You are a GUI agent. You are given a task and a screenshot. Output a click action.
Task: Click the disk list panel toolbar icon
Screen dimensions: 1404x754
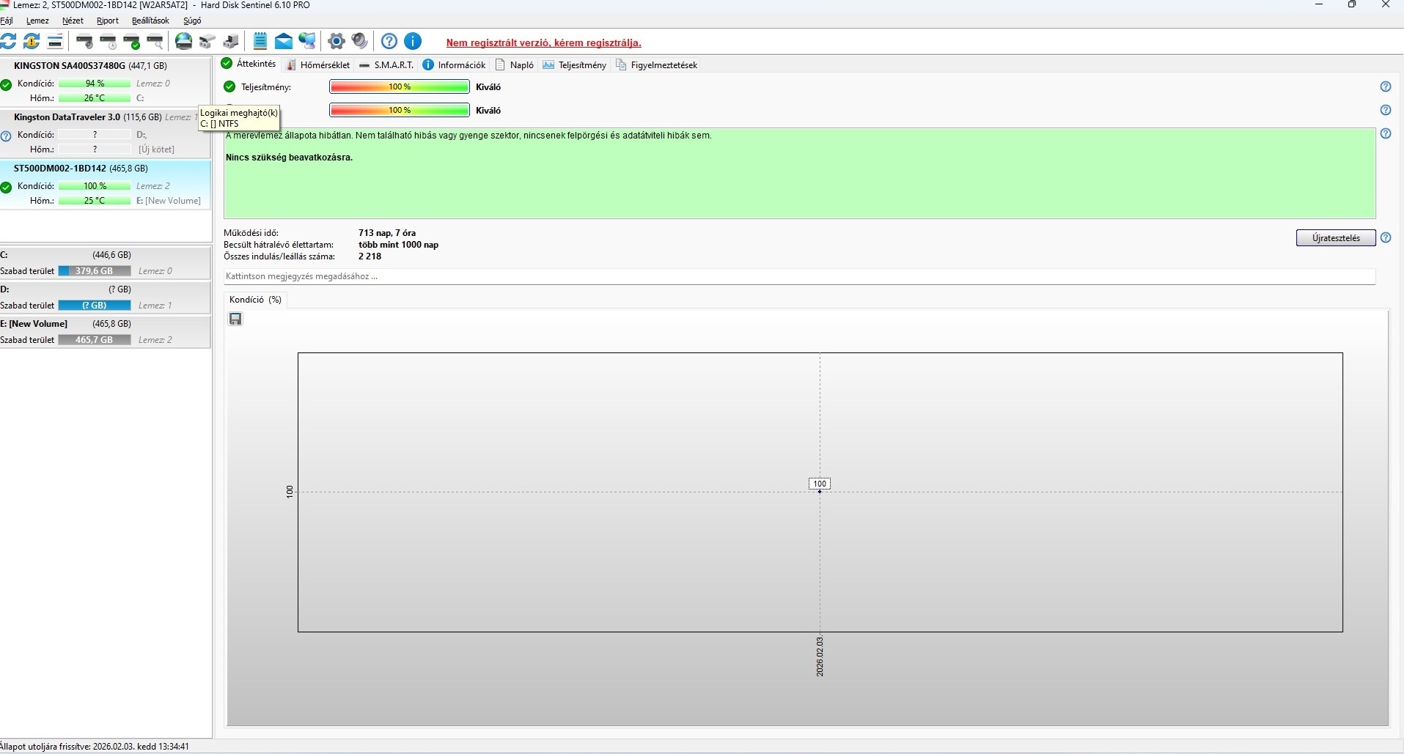coord(55,41)
